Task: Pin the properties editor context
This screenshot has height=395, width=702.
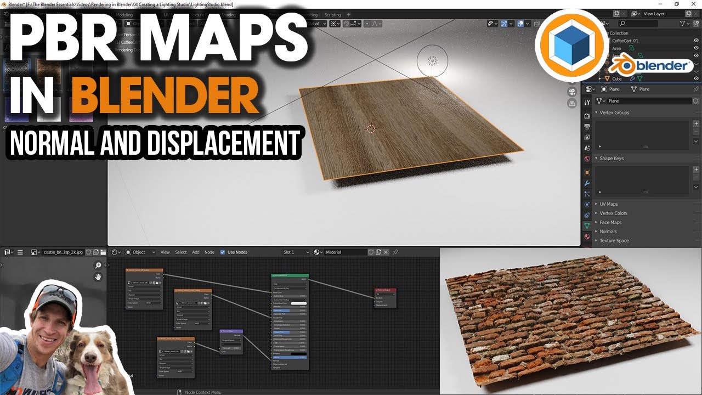Action: (x=696, y=89)
